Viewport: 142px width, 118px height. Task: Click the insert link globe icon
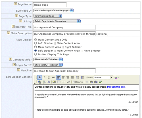click(x=39, y=82)
